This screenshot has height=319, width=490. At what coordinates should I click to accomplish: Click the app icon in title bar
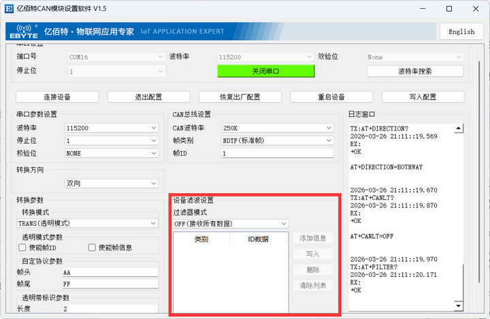(x=9, y=9)
